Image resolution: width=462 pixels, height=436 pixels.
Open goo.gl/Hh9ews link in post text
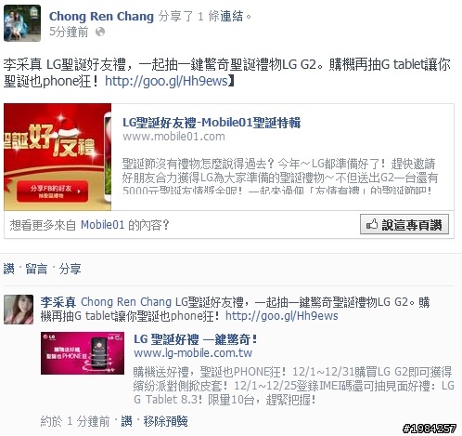[x=166, y=81]
